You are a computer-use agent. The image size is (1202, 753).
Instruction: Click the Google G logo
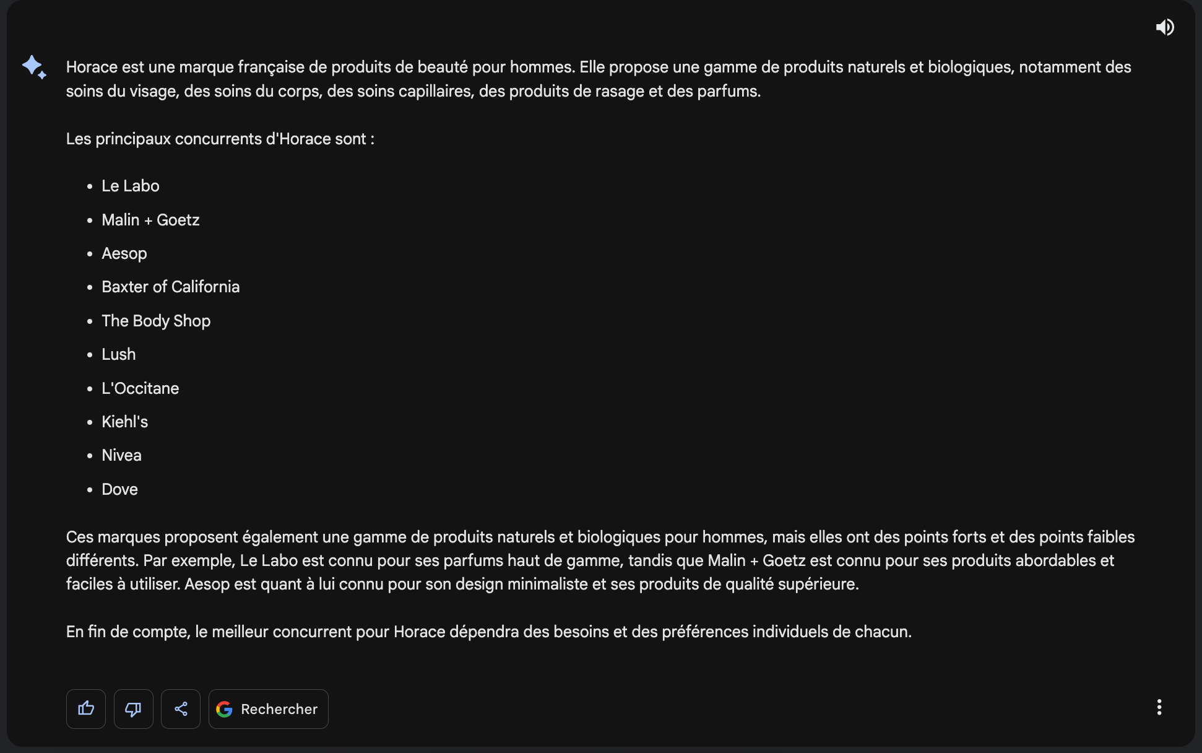[224, 709]
